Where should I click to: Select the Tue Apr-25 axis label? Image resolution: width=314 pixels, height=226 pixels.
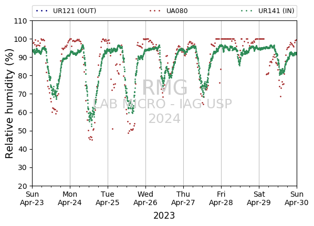point(108,198)
